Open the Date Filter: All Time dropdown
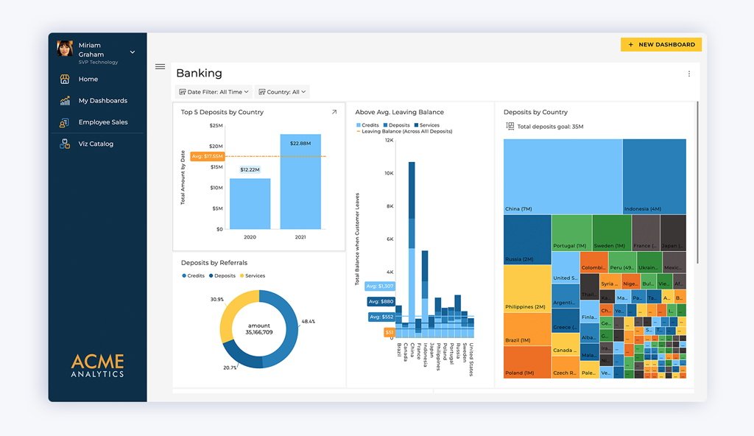The width and height of the screenshot is (754, 436). [x=214, y=91]
